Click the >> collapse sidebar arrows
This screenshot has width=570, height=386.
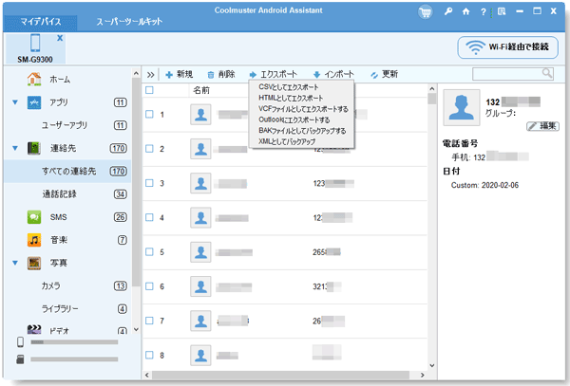point(150,75)
